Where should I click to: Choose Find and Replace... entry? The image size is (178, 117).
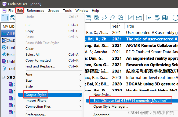tap(50, 66)
